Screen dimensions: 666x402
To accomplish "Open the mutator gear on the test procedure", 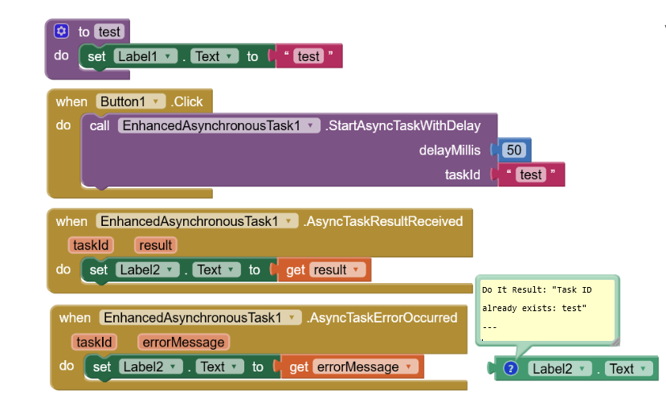I will (61, 31).
